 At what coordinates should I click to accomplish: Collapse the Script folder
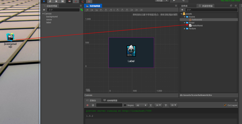(x=185, y=23)
